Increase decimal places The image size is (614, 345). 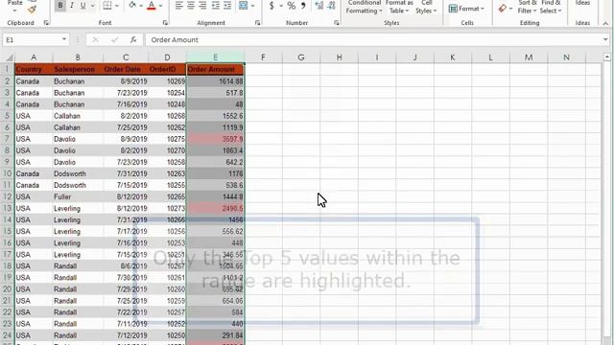319,6
